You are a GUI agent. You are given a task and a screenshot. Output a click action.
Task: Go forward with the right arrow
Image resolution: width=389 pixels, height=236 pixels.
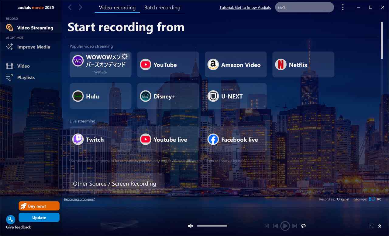[81, 7]
